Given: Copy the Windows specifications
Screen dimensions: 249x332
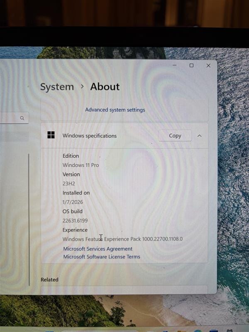Looking at the screenshot, I should click(x=175, y=136).
